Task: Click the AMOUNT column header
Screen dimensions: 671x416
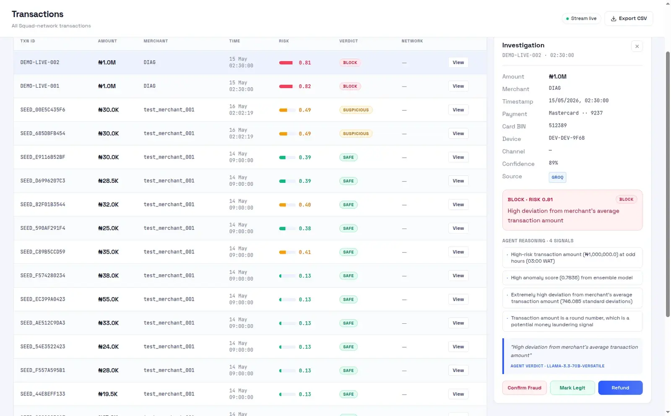Action: click(107, 41)
